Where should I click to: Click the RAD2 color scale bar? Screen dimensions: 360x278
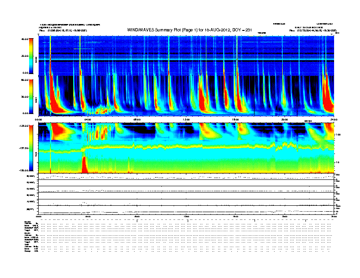coord(31,56)
